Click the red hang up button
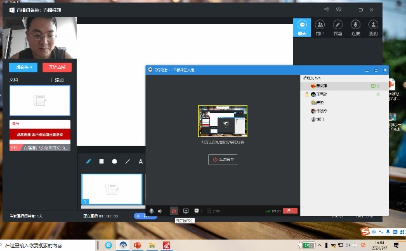The width and height of the screenshot is (406, 251). point(290,211)
